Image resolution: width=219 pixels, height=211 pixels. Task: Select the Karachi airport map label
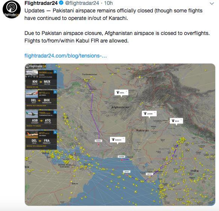tap(117, 140)
